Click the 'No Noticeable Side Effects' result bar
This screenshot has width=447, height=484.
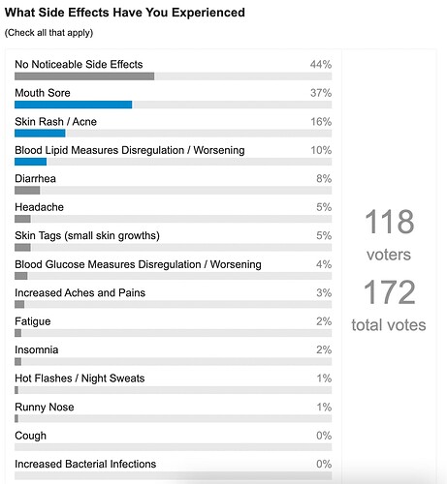click(x=84, y=76)
